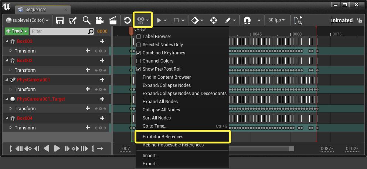Jump to sequence start in transport
Screen dimensions: 367x169
pyautogui.click(x=19, y=149)
